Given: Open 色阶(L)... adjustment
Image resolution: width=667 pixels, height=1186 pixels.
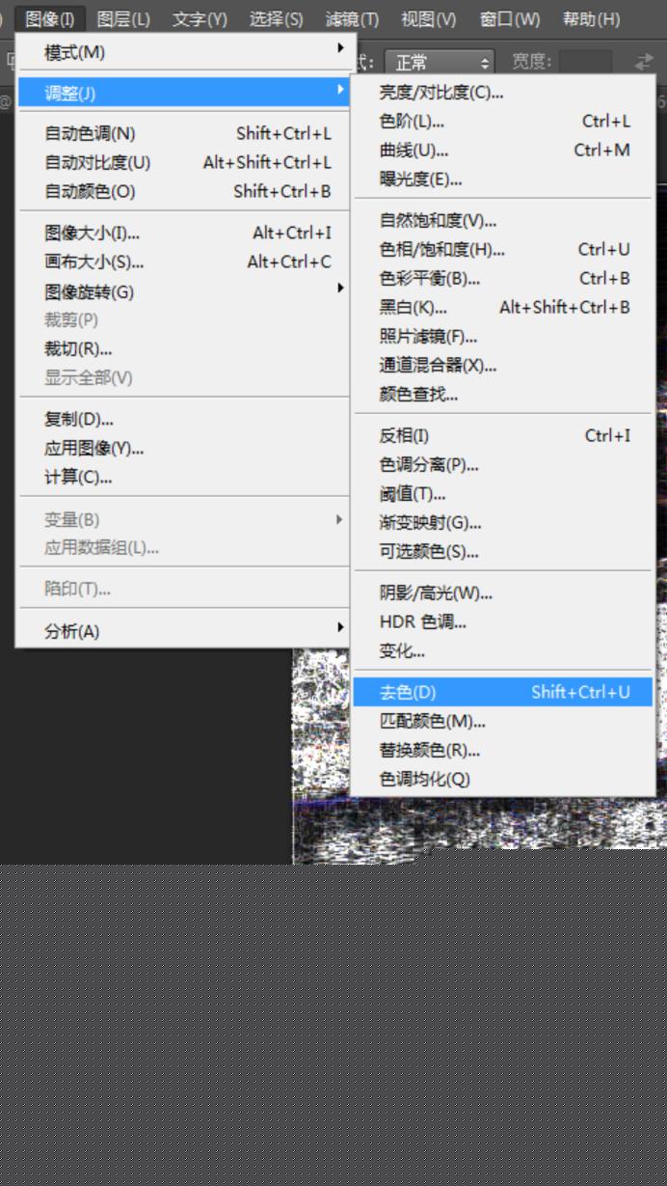Looking at the screenshot, I should [x=503, y=122].
